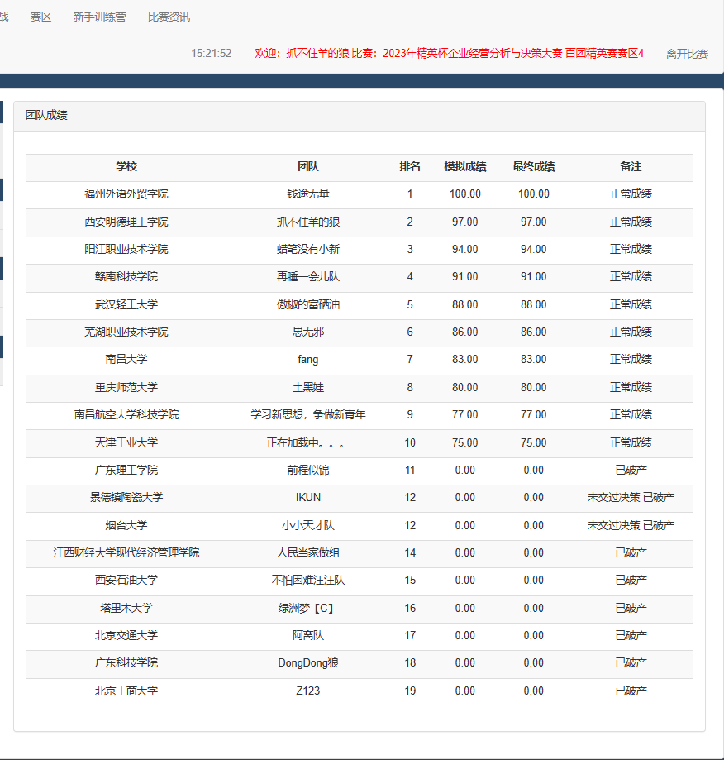Image resolution: width=724 pixels, height=760 pixels.
Task: Click the 15:21:52 clock display
Action: (x=212, y=54)
